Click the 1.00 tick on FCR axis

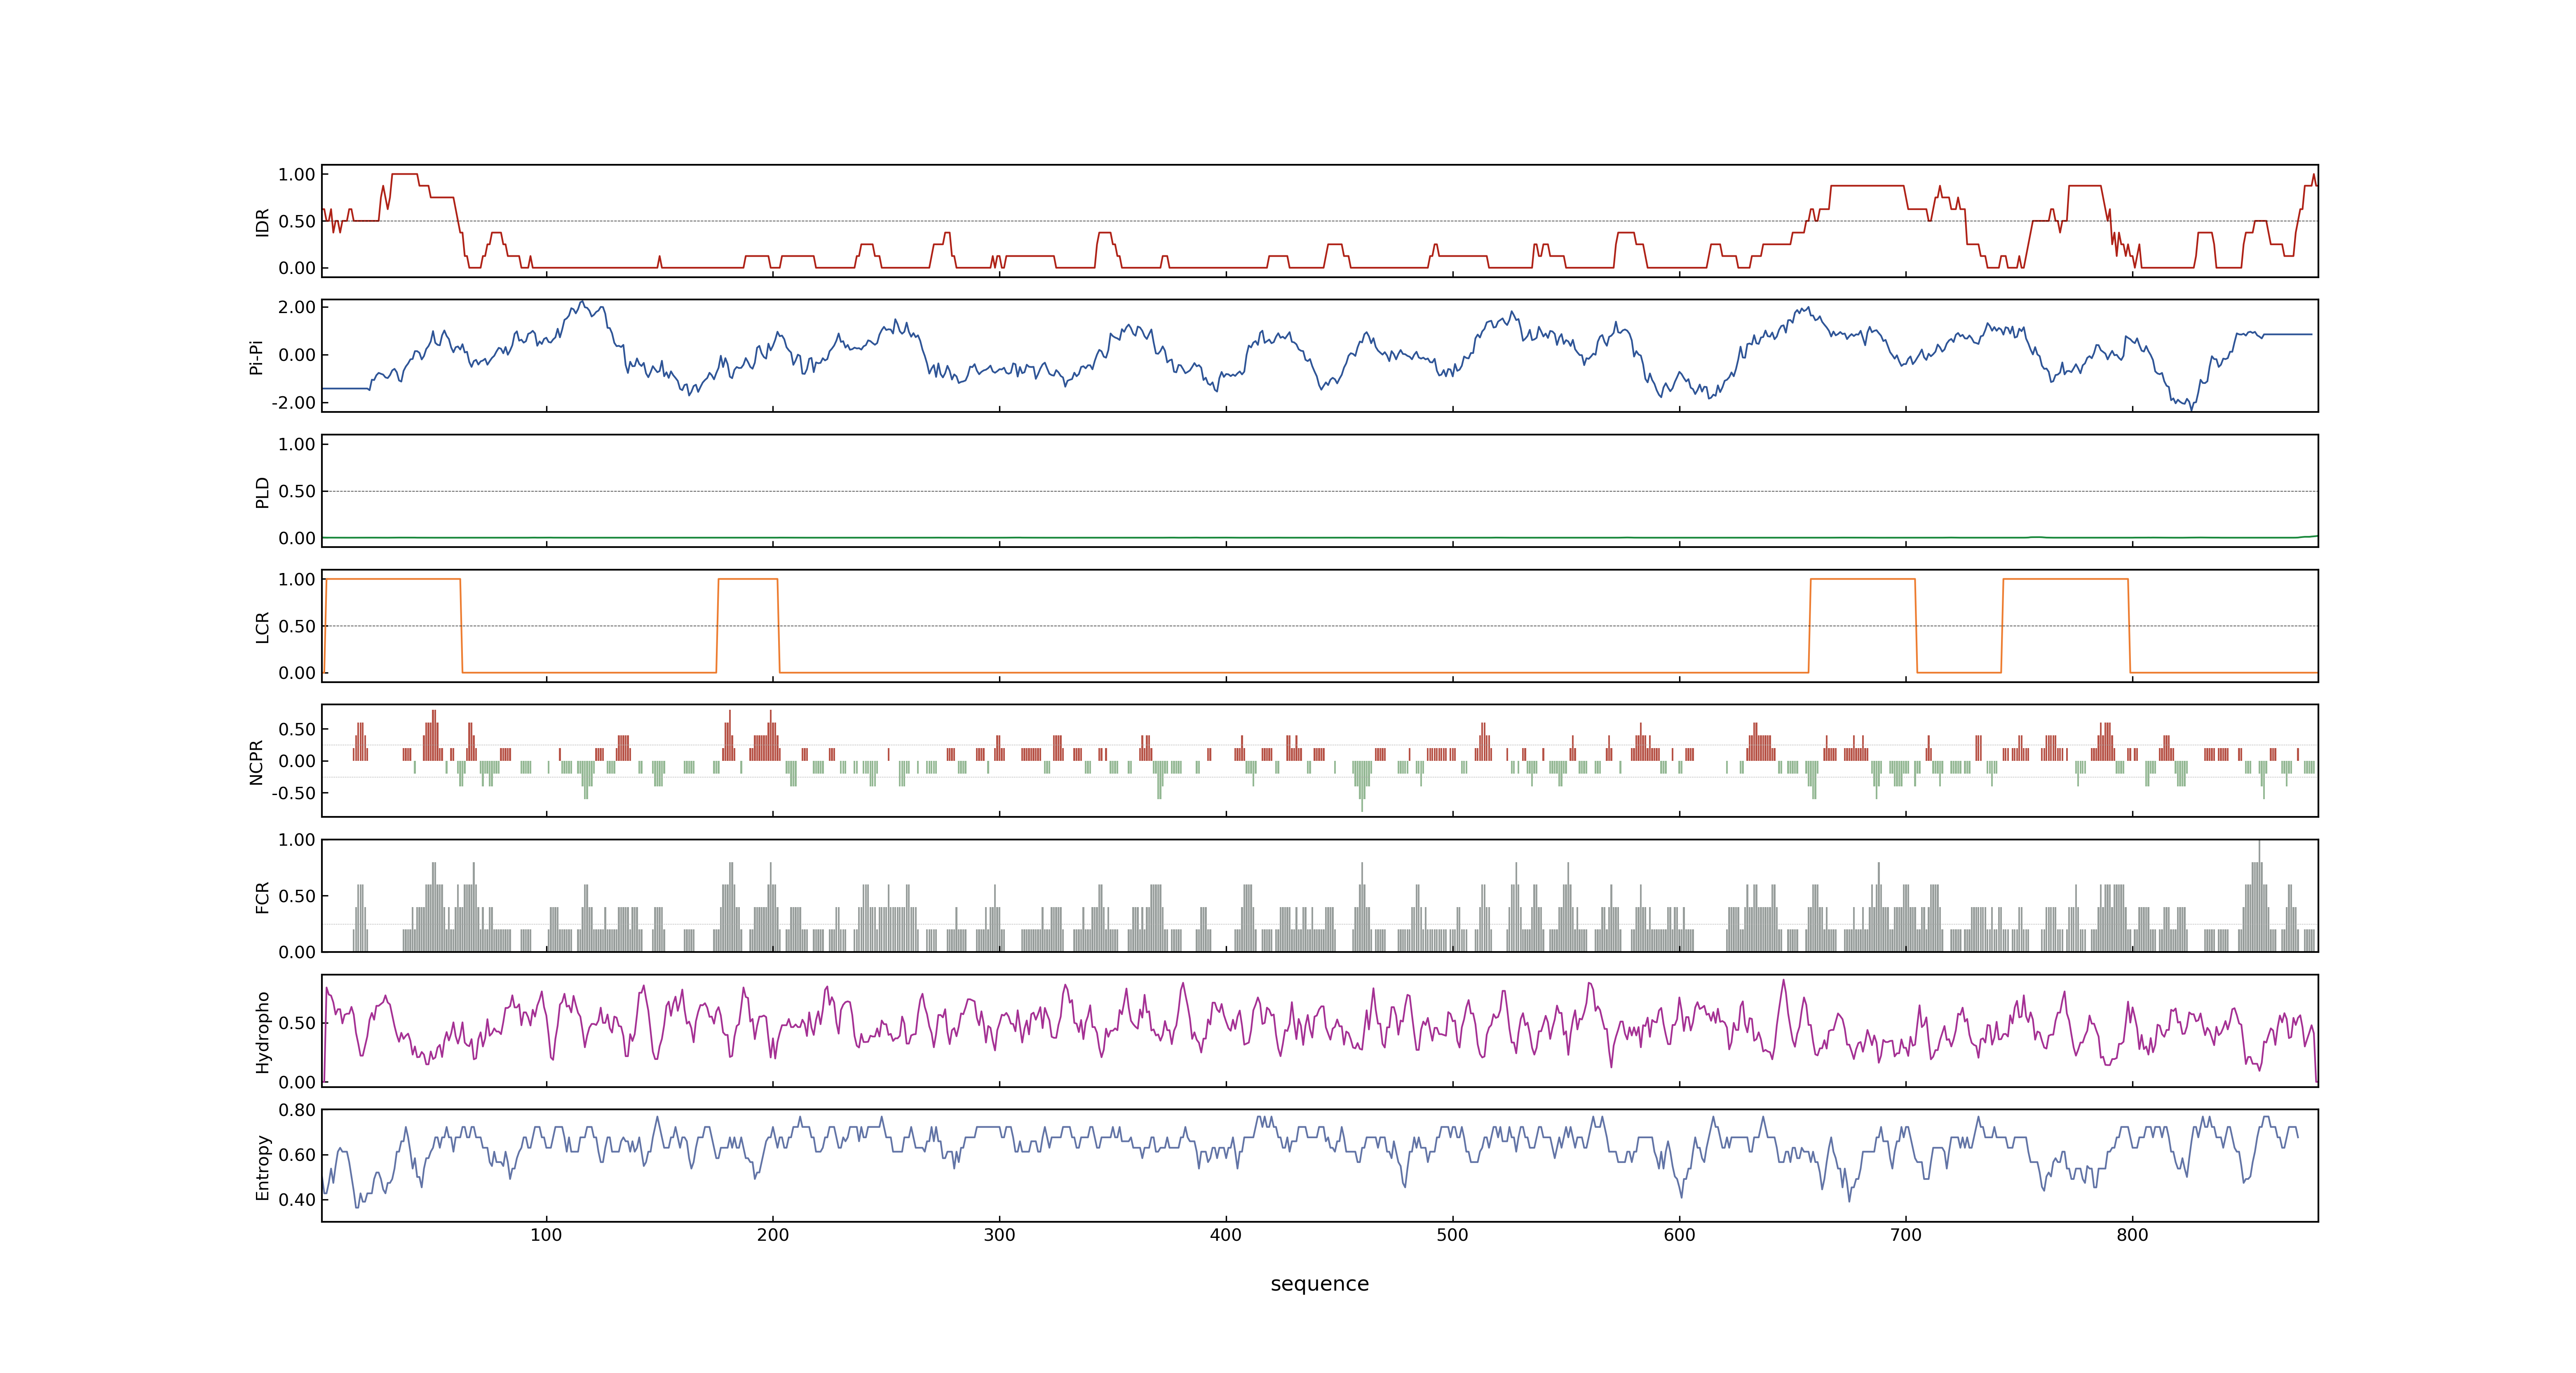[x=297, y=840]
